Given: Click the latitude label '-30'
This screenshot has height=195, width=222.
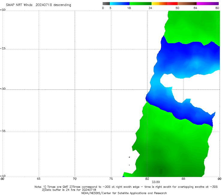Looking at the screenshot, I should pyautogui.click(x=3, y=88).
